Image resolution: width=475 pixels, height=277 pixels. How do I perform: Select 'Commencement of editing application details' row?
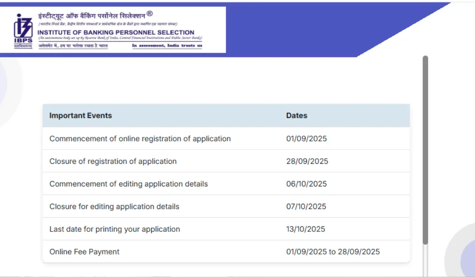coord(128,184)
